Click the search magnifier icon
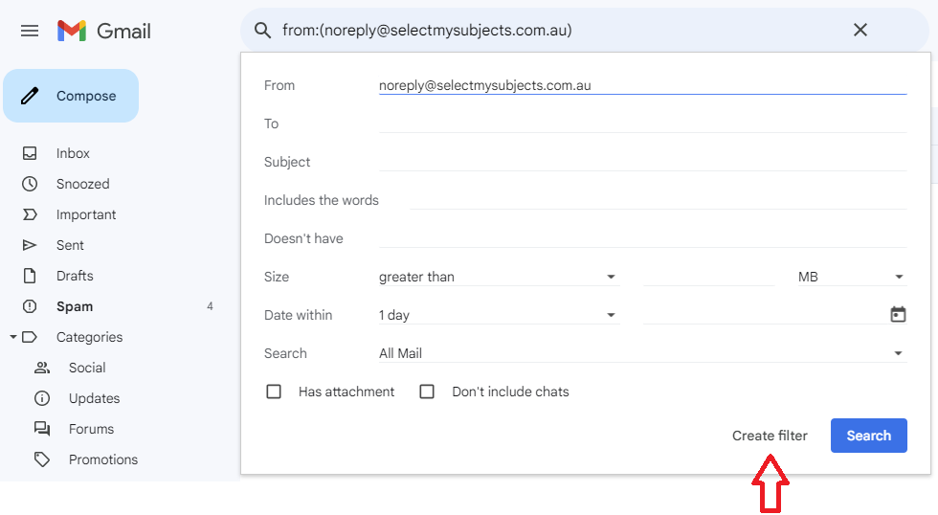Viewport: 938px width, 515px height. [262, 30]
